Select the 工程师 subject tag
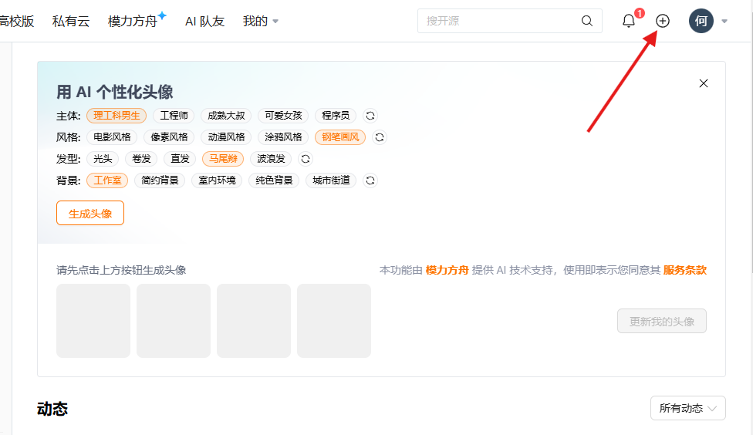Screen dimensions: 753x435 174,116
